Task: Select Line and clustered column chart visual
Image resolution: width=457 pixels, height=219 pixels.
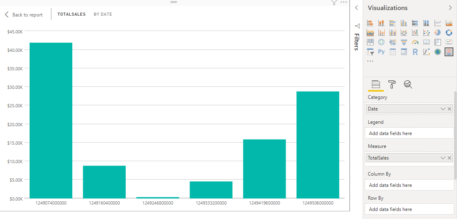Action: pyautogui.click(x=393, y=33)
